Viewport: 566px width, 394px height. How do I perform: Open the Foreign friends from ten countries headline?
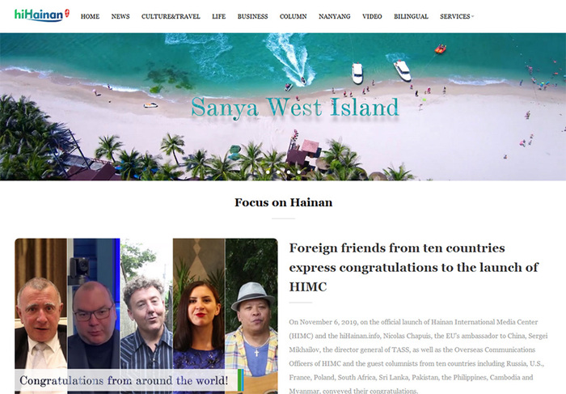point(414,268)
